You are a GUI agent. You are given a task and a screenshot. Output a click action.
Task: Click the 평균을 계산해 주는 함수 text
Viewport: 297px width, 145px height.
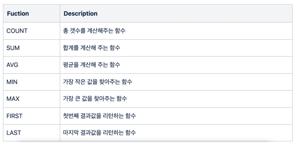pos(92,65)
